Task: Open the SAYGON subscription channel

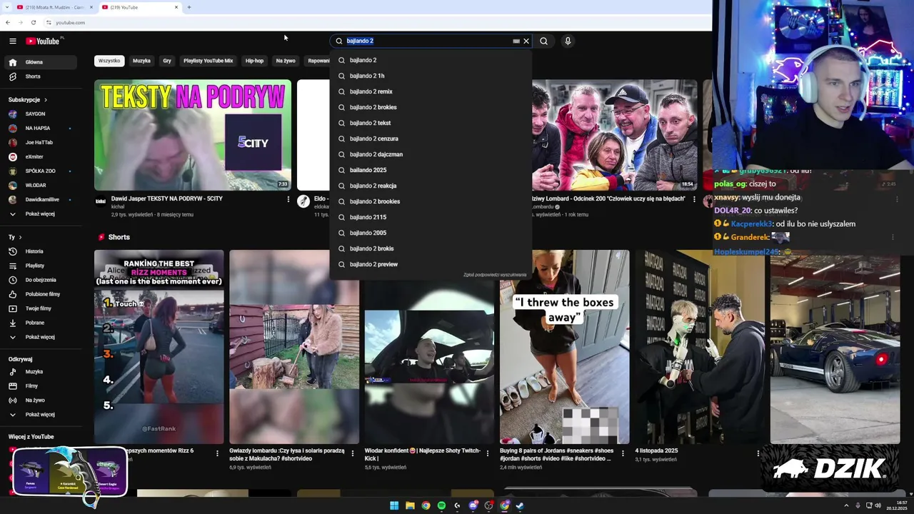Action: click(x=41, y=114)
